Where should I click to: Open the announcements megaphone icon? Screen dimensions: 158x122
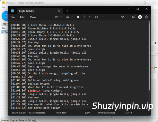(134, 17)
